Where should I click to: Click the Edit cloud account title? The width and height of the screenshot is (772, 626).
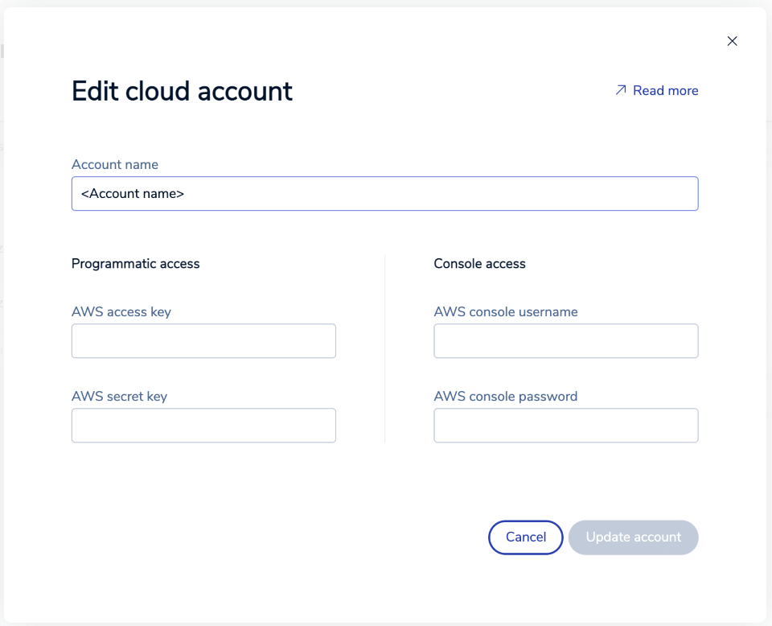(x=182, y=91)
